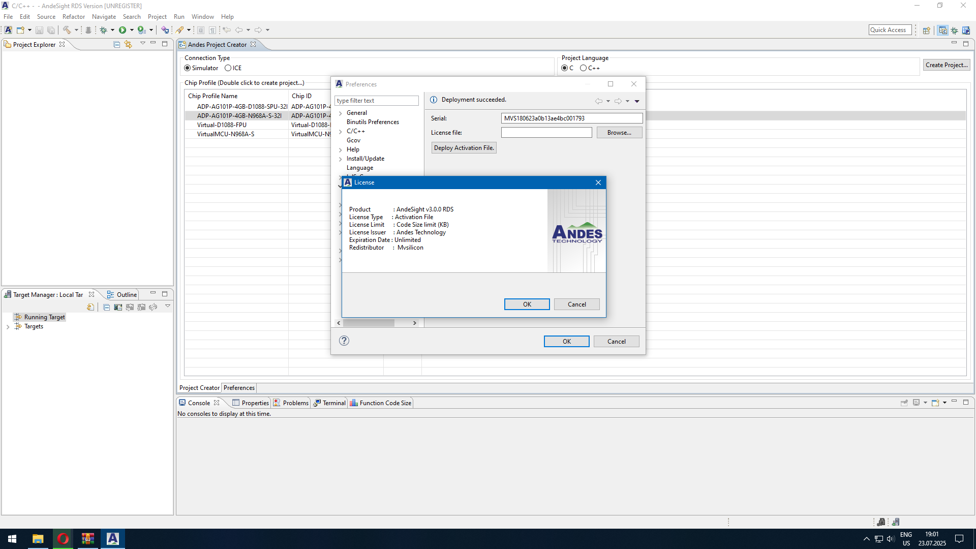Click the target connection toolbar icon

tap(165, 30)
